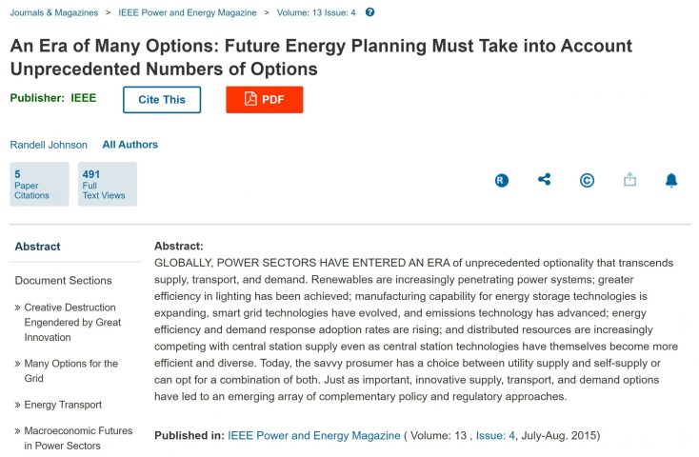The width and height of the screenshot is (699, 457).
Task: Select the Abstract tab in sidebar
Action: point(37,247)
